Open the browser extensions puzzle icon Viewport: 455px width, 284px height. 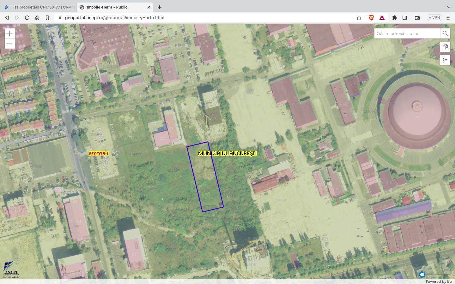coord(394,18)
